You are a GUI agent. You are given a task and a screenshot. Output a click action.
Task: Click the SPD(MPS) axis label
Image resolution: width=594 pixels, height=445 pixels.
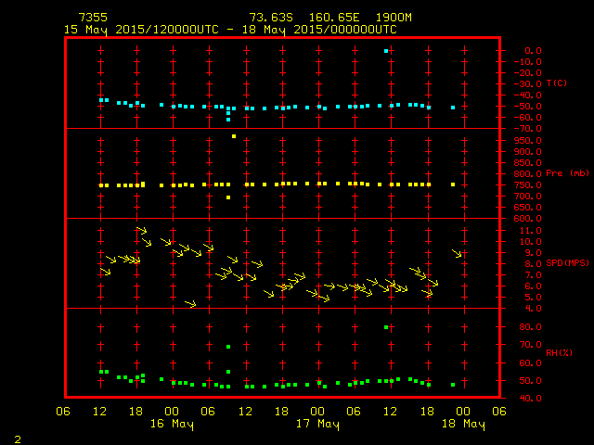coord(568,263)
